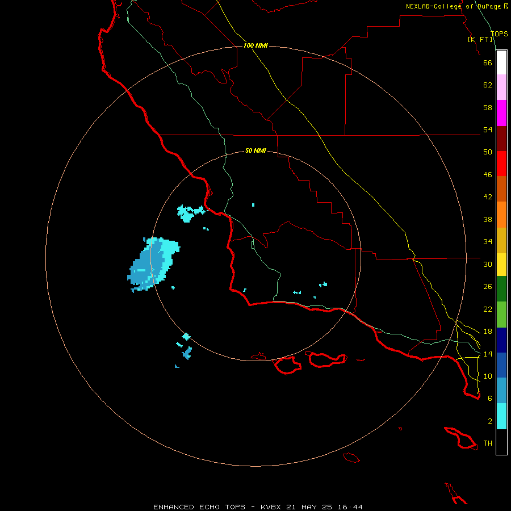Viewport: 511px width, 511px height.
Task: Click the legend value 14
Action: point(488,354)
